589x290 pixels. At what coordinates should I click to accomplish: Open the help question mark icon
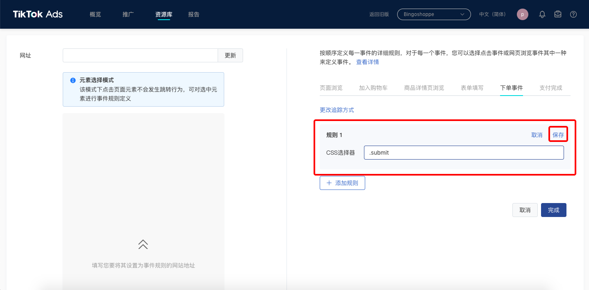(573, 14)
